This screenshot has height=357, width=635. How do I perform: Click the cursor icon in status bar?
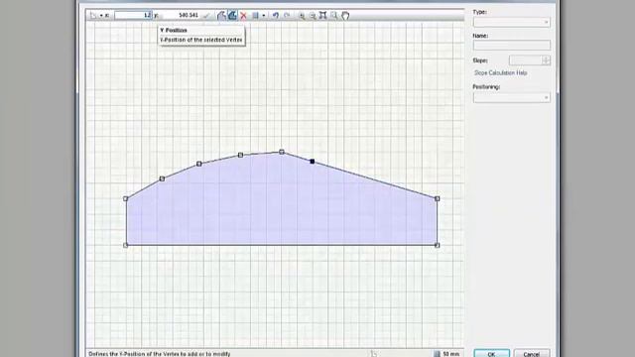[x=373, y=354]
